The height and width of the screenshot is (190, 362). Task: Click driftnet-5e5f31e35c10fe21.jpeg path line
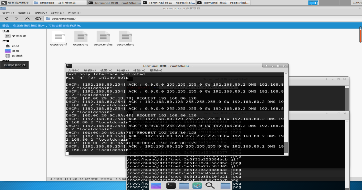click(184, 177)
